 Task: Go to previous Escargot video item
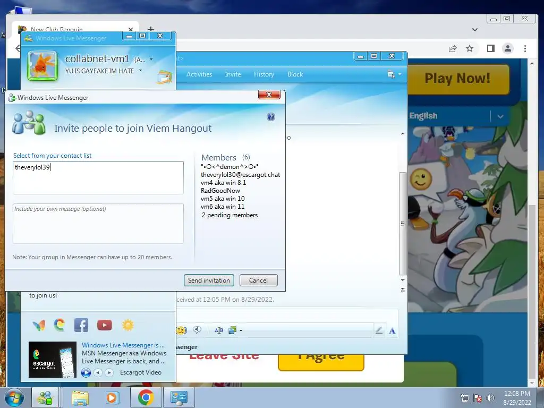click(98, 372)
